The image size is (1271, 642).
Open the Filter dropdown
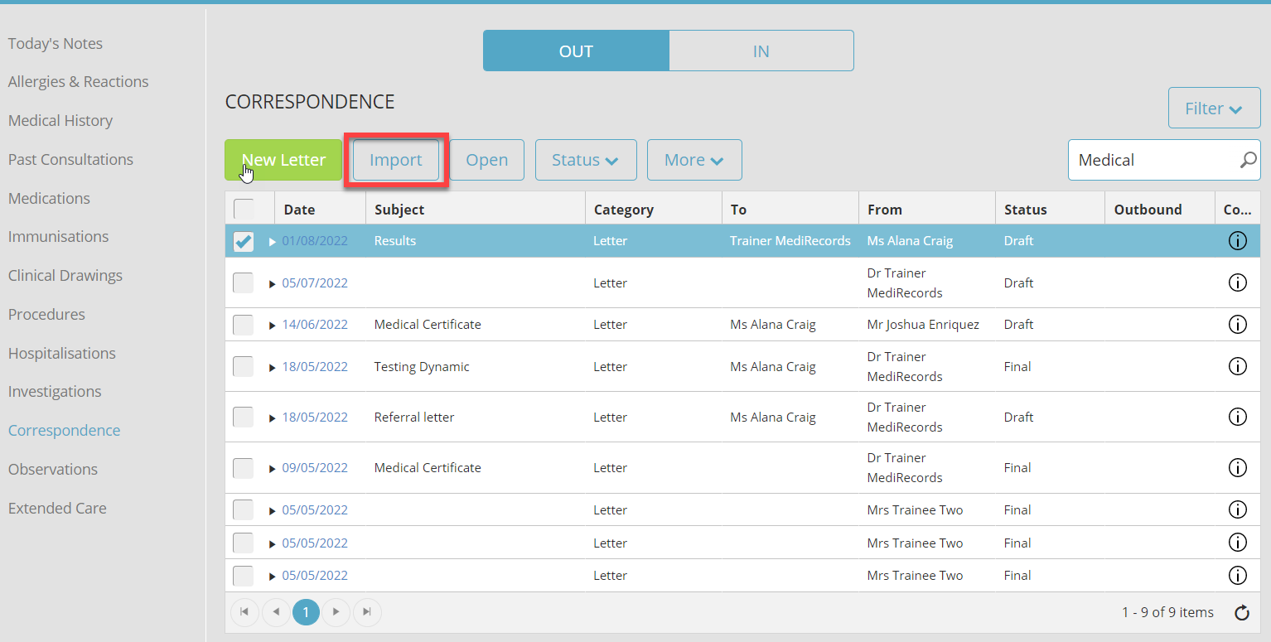point(1214,109)
